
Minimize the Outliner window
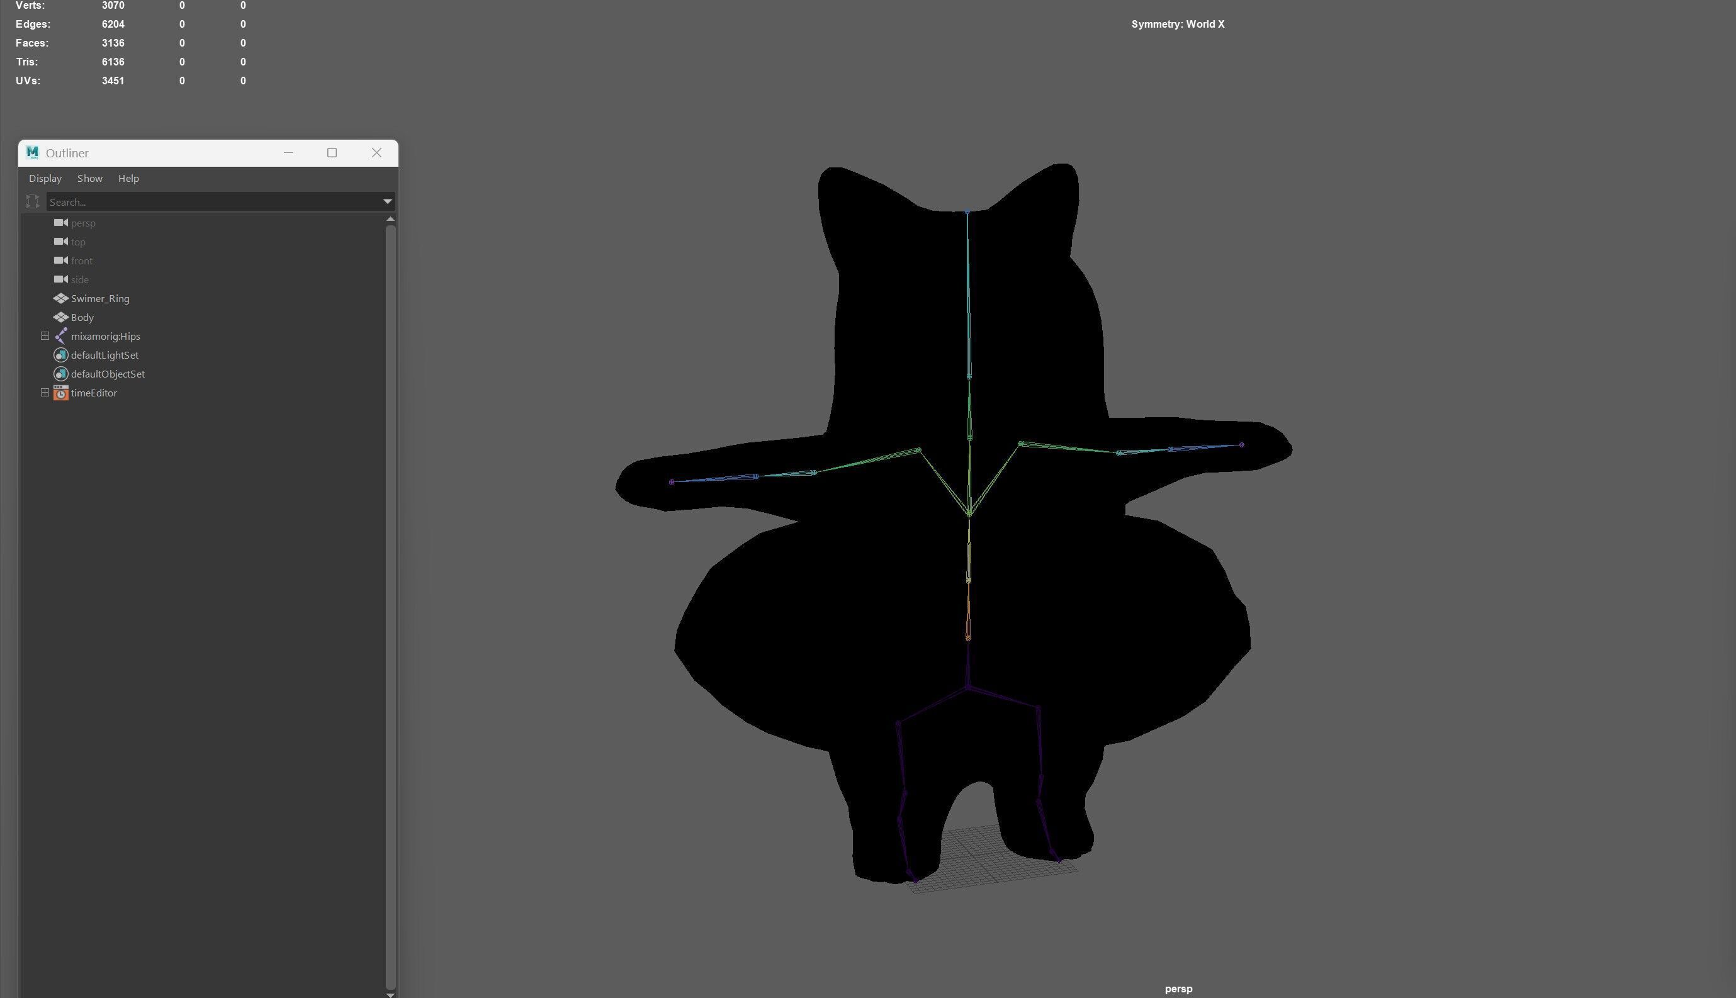(x=289, y=152)
